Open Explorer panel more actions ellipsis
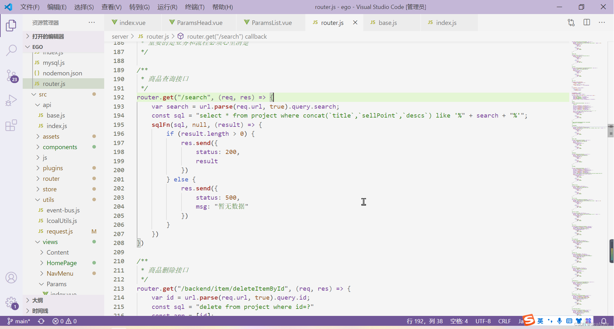Image resolution: width=614 pixels, height=329 pixels. (92, 22)
